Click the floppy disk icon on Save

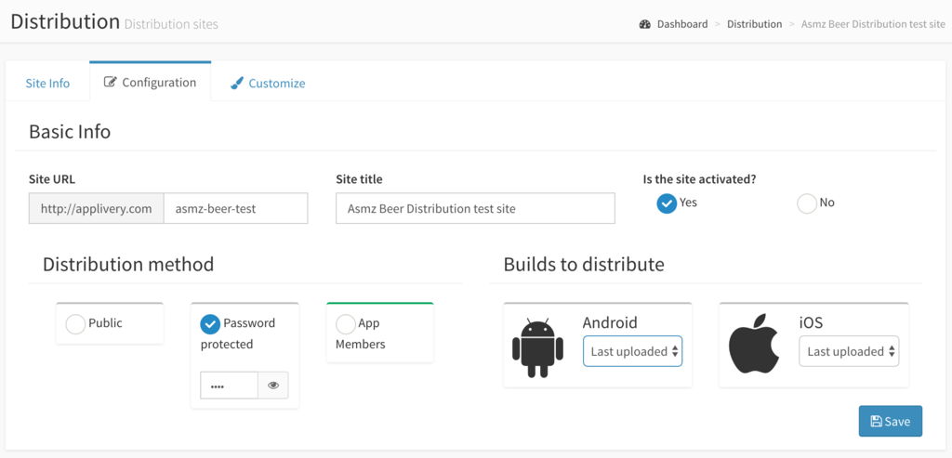pyautogui.click(x=876, y=422)
